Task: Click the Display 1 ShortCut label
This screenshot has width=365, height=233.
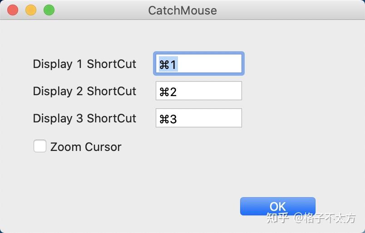Action: pyautogui.click(x=84, y=64)
